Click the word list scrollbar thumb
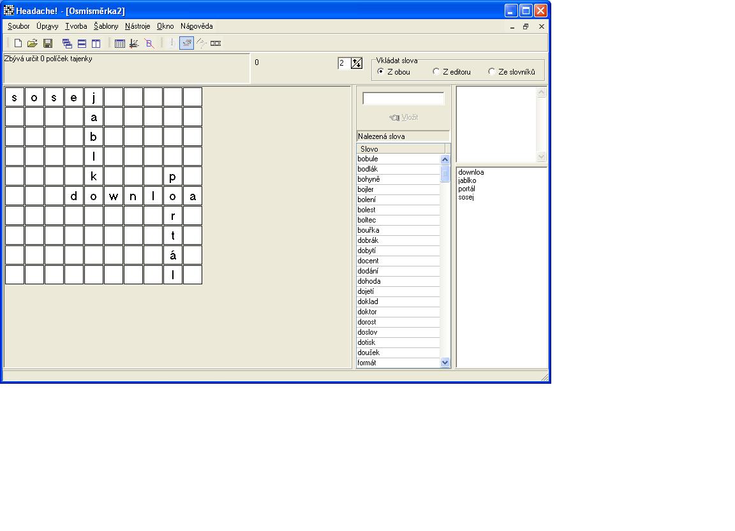Image resolution: width=735 pixels, height=531 pixels. tap(445, 174)
